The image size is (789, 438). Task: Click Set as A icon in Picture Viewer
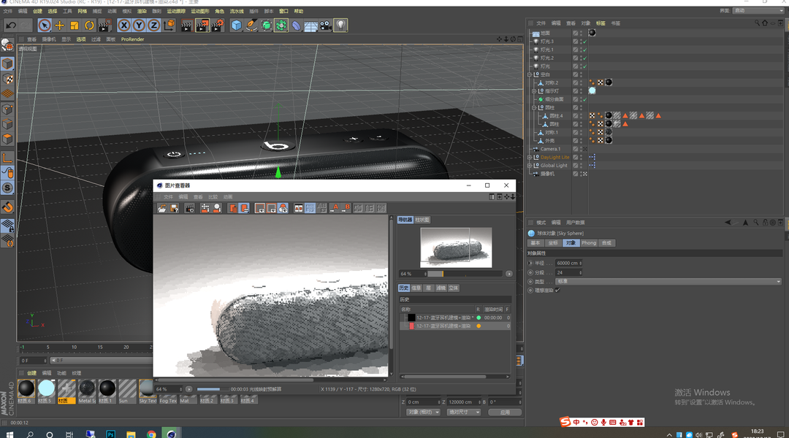[334, 208]
